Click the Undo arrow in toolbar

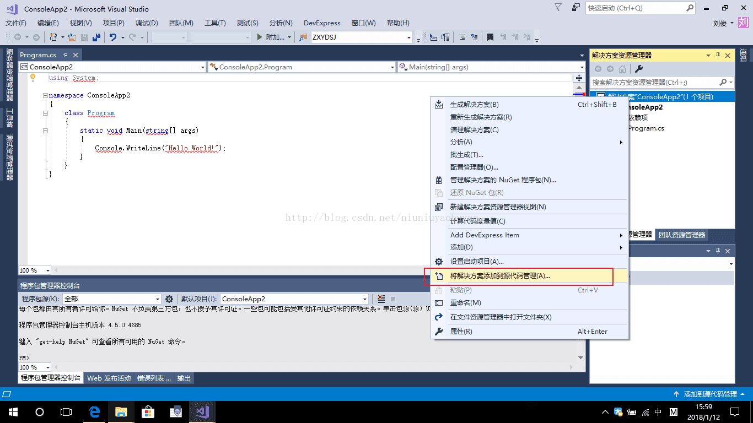click(112, 37)
